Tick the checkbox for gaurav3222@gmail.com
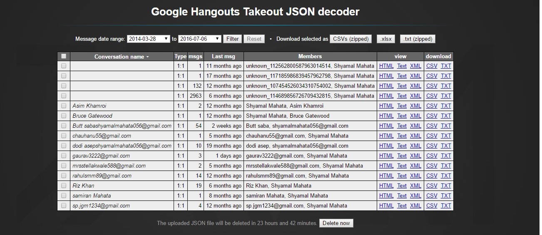This screenshot has height=235, width=542. 64,156
